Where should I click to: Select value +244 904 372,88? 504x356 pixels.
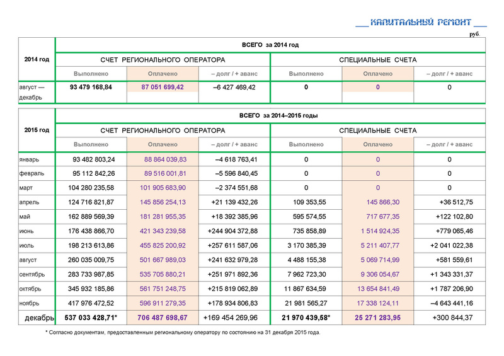coord(232,231)
